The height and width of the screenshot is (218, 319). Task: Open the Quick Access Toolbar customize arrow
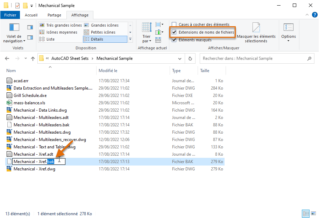pyautogui.click(x=31, y=6)
